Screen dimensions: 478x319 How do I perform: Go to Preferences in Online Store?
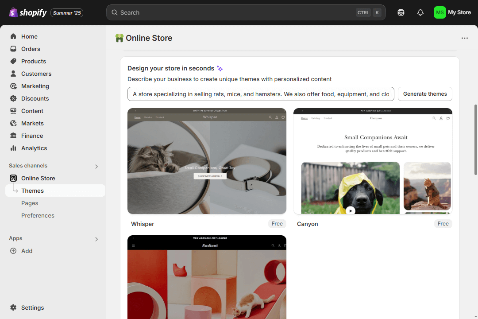38,215
